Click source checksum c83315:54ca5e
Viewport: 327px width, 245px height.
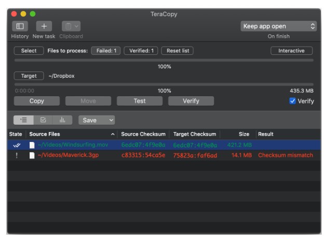pos(143,155)
